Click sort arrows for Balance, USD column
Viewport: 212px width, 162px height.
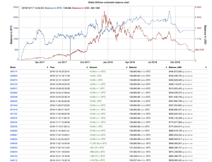click(x=206, y=67)
